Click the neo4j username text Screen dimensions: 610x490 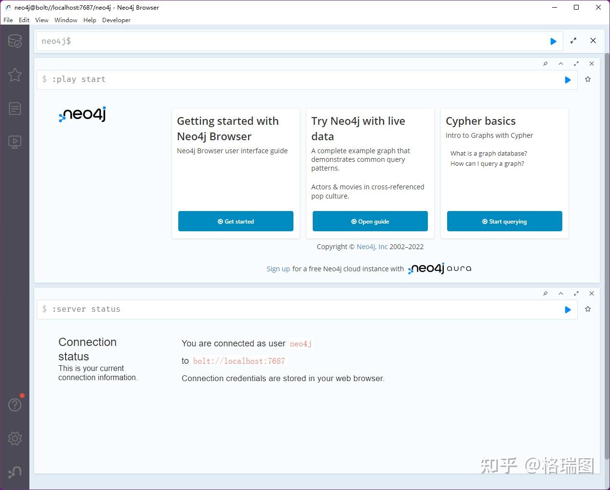[x=301, y=344]
